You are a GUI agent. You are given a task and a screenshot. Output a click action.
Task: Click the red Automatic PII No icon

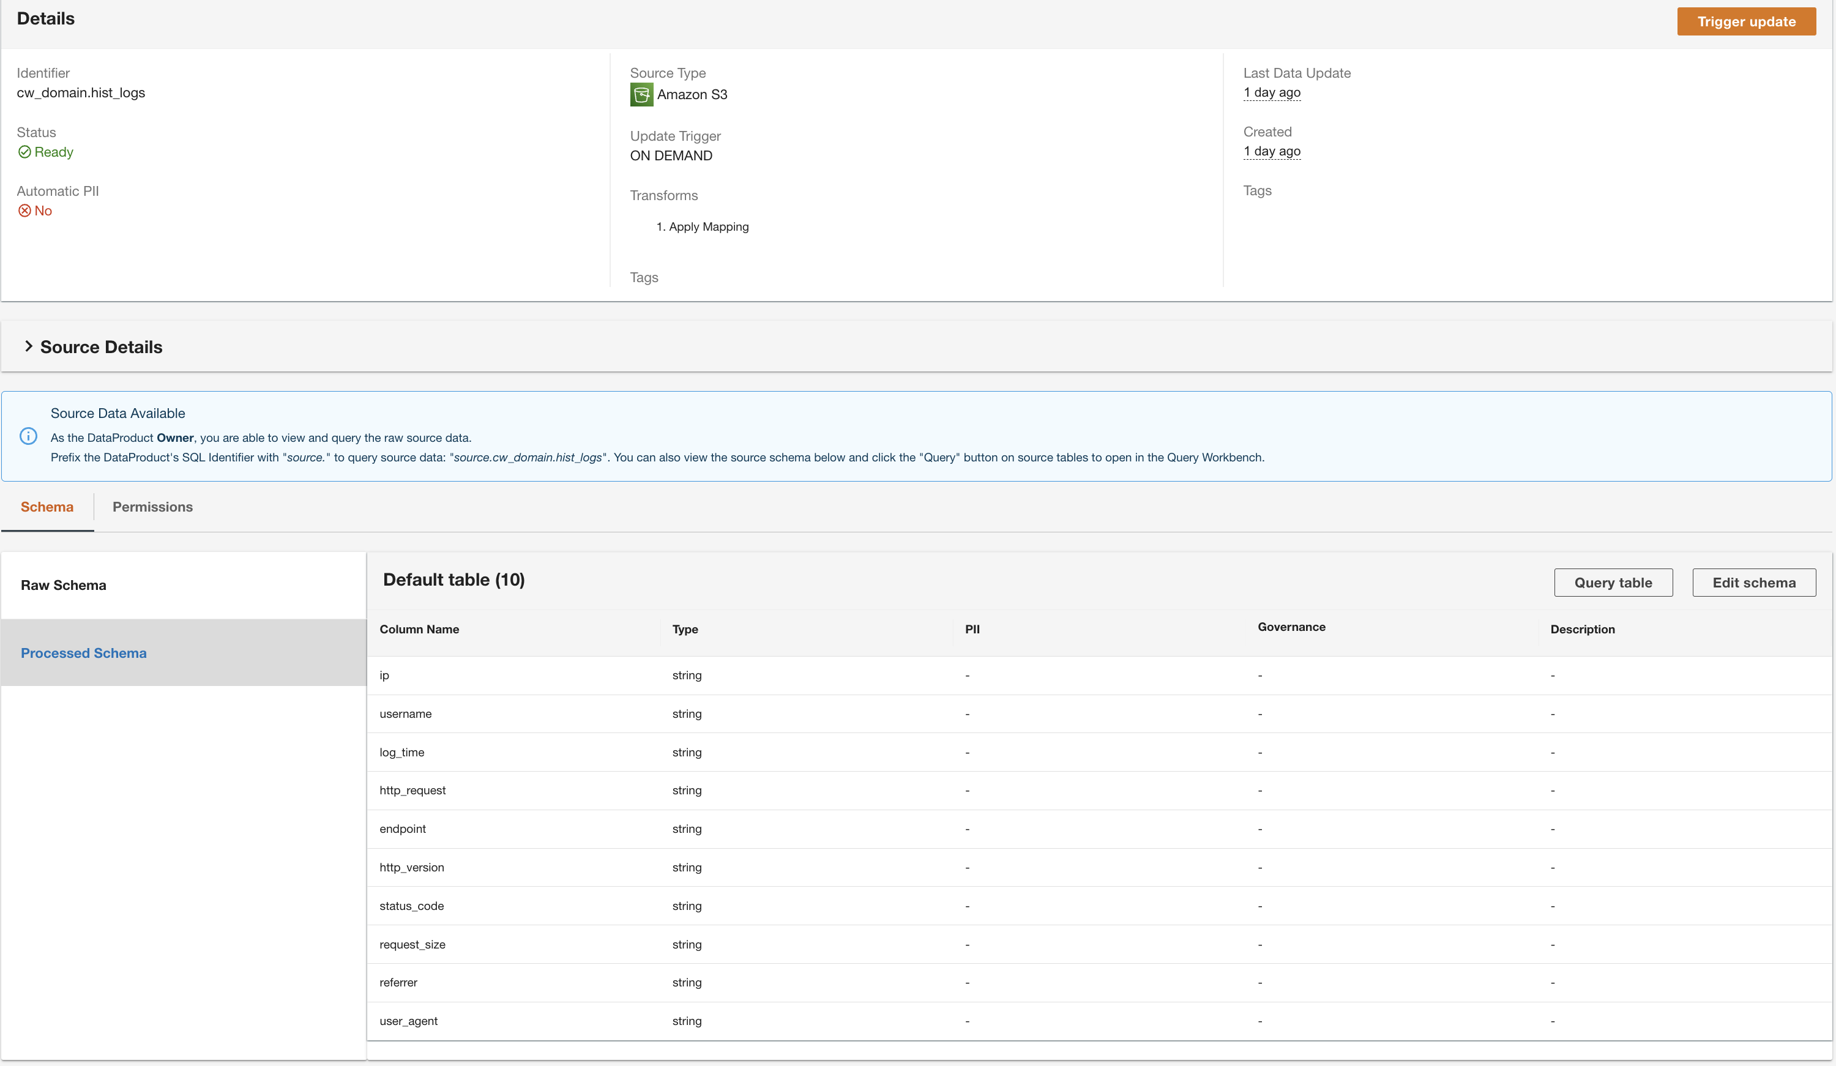pyautogui.click(x=24, y=211)
